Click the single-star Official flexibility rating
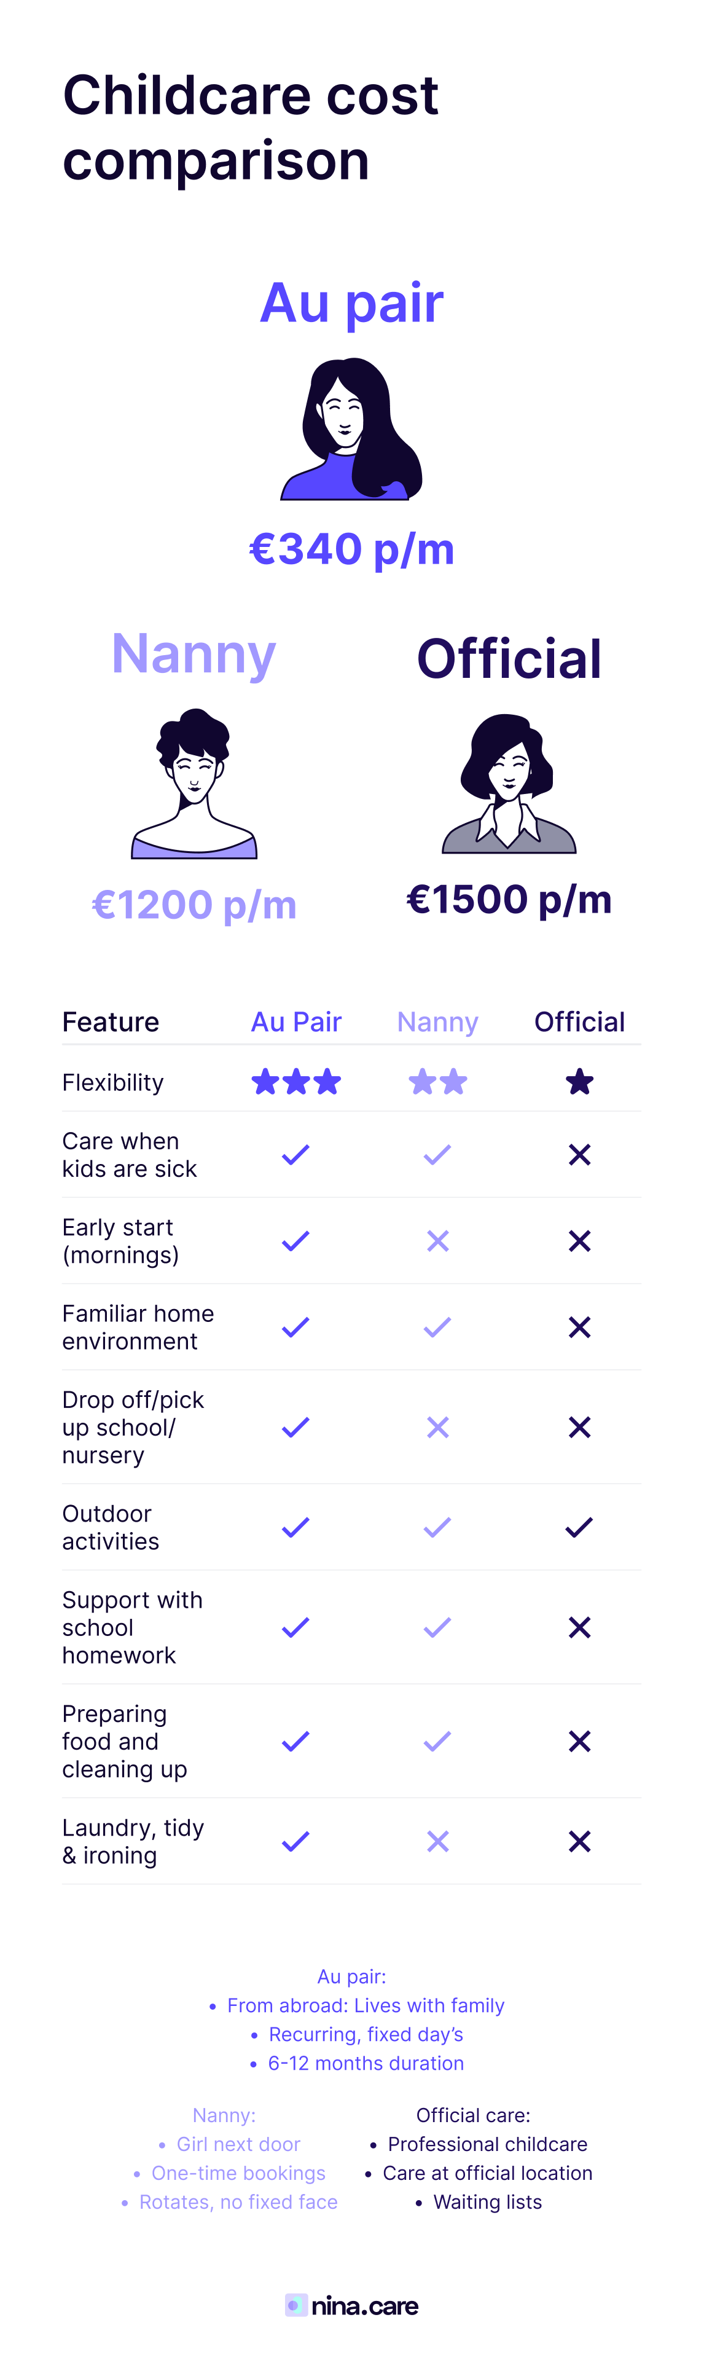The height and width of the screenshot is (2379, 704). (579, 1082)
